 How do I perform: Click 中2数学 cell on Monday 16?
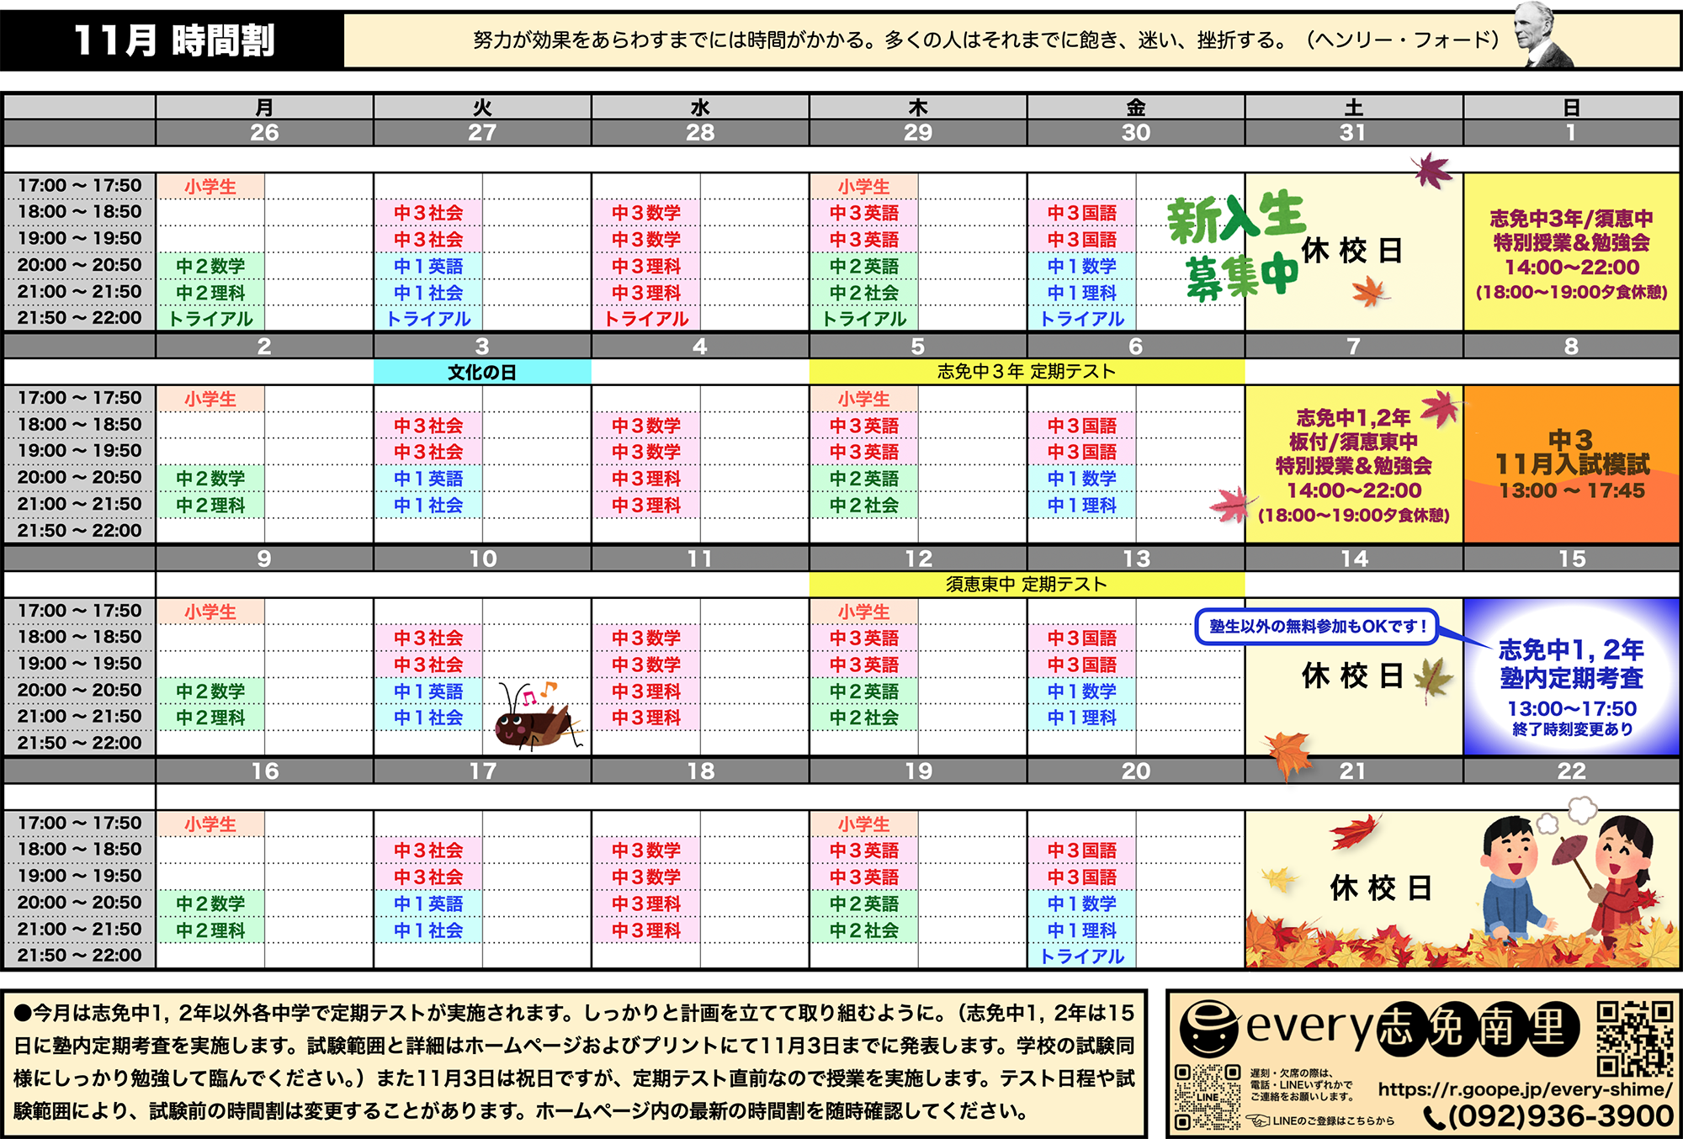210,903
